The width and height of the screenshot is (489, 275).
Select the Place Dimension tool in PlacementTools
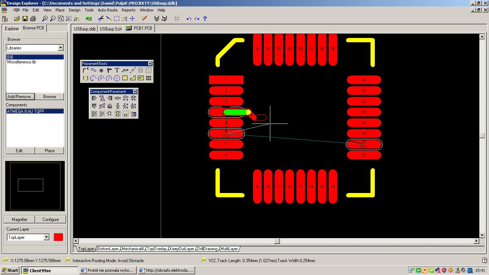click(133, 70)
